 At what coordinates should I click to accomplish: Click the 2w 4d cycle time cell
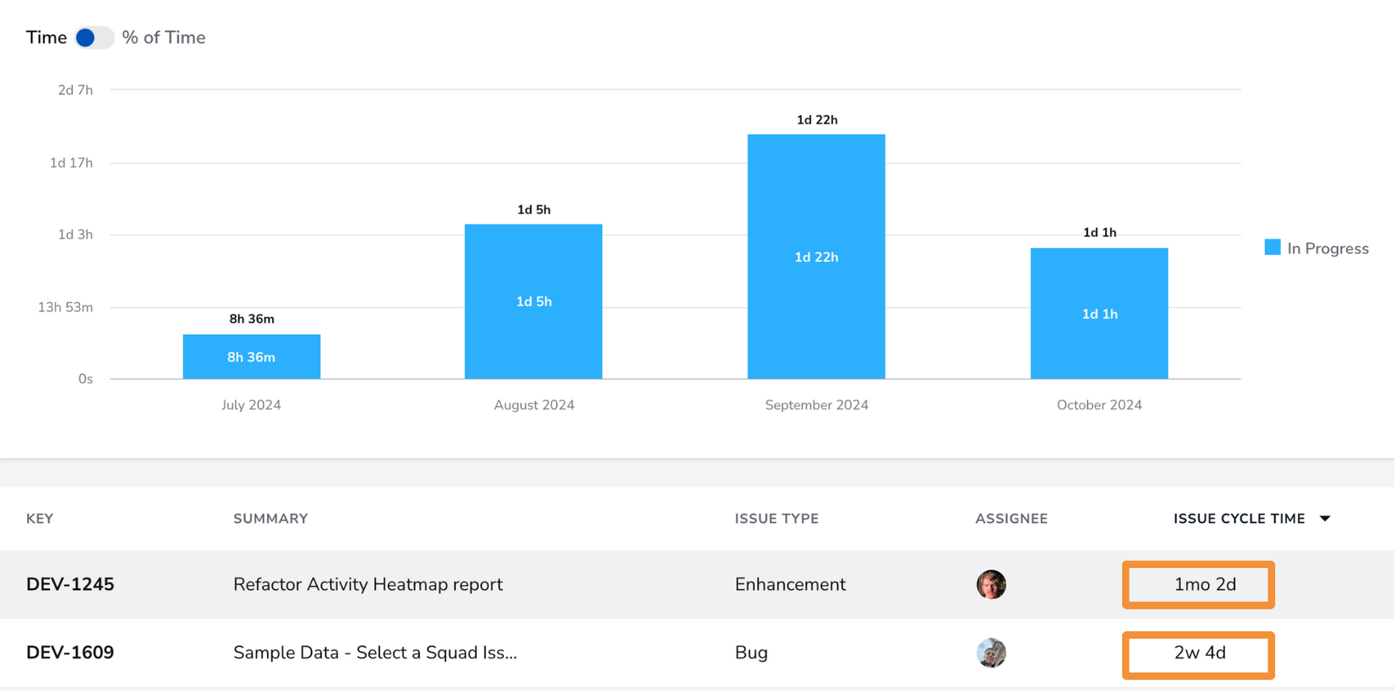click(1199, 653)
